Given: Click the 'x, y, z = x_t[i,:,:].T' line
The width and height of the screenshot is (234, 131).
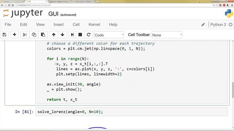Looking at the screenshot, I should pyautogui.click(x=82, y=64).
